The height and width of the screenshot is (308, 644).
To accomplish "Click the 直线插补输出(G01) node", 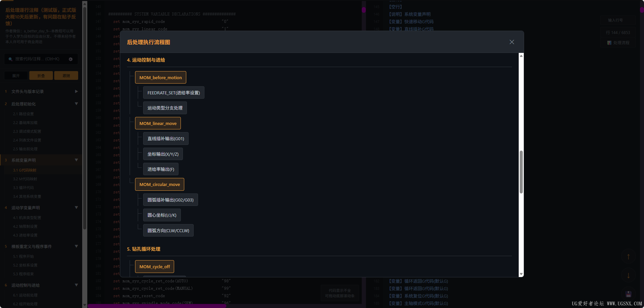I will [x=165, y=139].
